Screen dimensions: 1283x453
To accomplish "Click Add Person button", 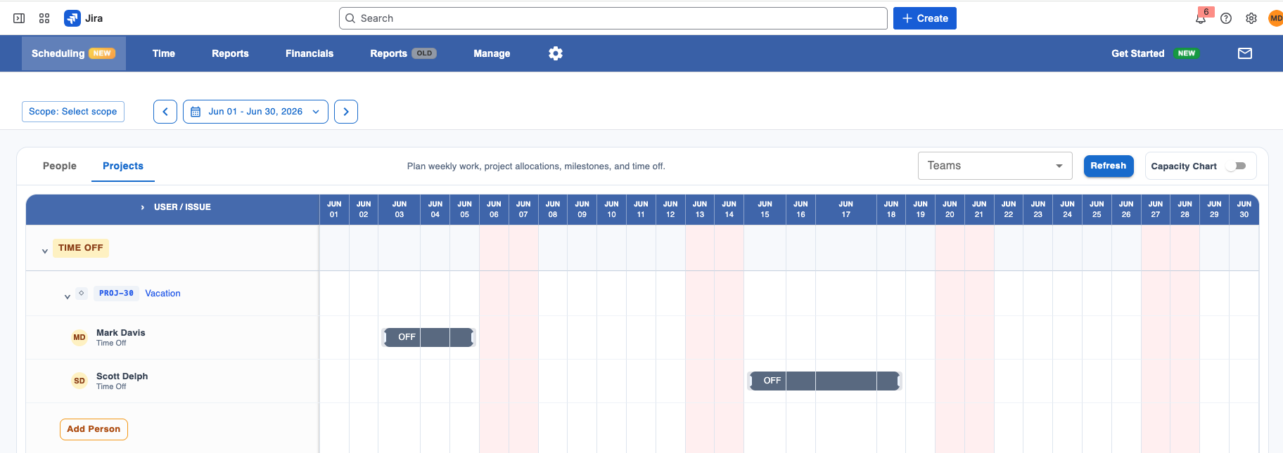I will 94,429.
